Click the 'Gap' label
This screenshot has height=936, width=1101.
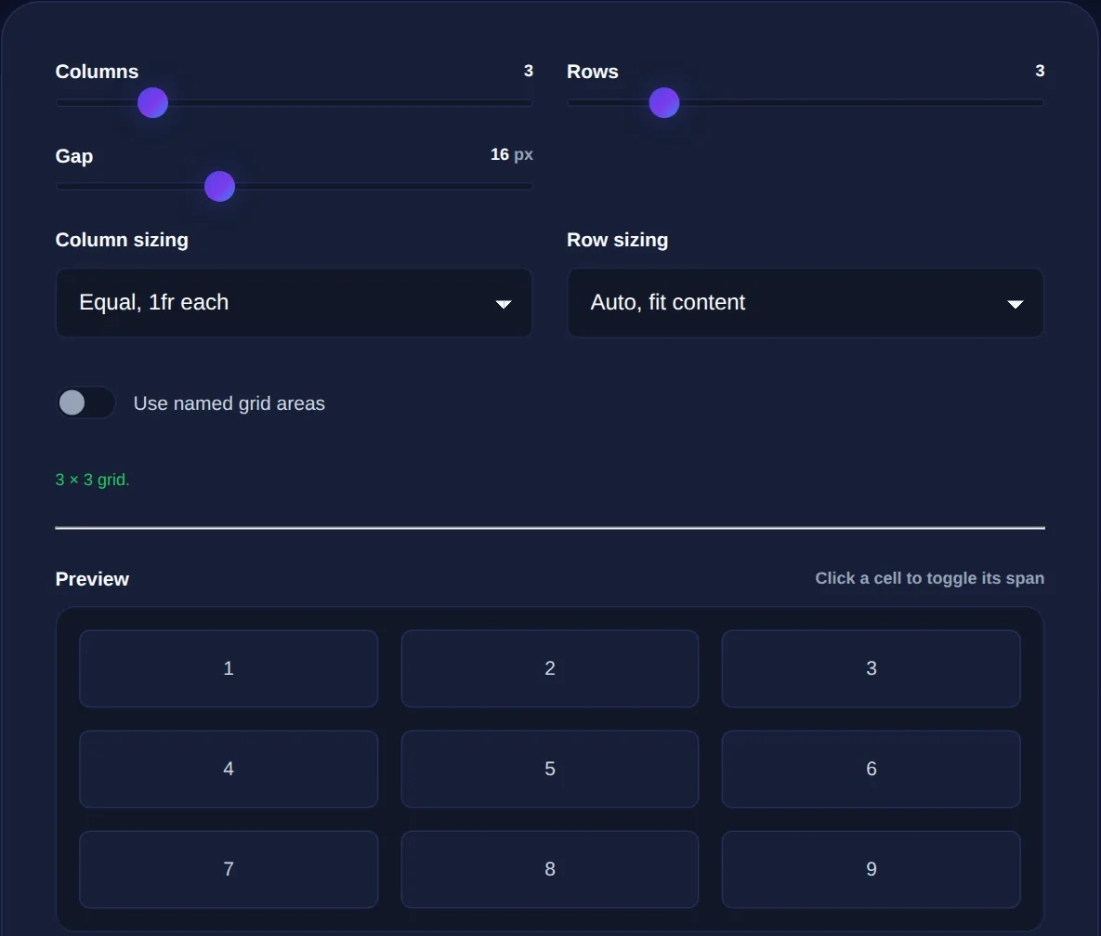[x=73, y=156]
